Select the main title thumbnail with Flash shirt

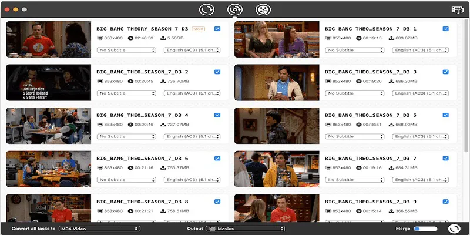click(x=49, y=39)
